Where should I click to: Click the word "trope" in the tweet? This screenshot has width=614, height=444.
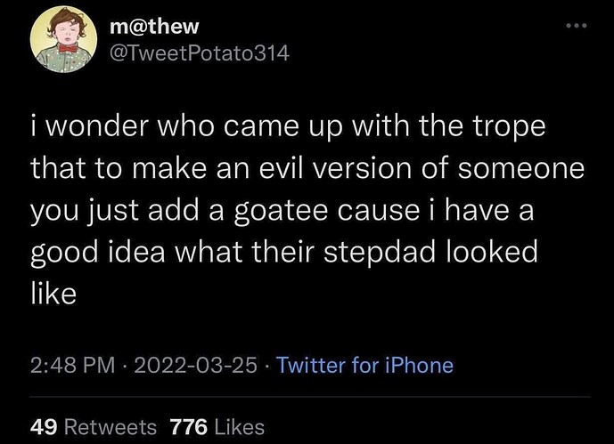click(512, 126)
